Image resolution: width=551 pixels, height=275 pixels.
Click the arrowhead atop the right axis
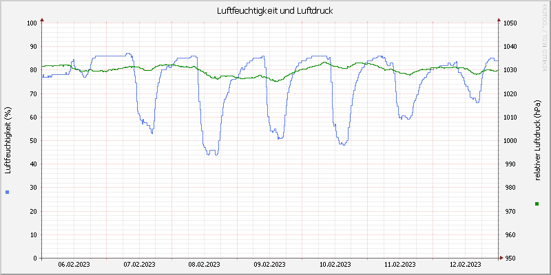tap(499, 20)
